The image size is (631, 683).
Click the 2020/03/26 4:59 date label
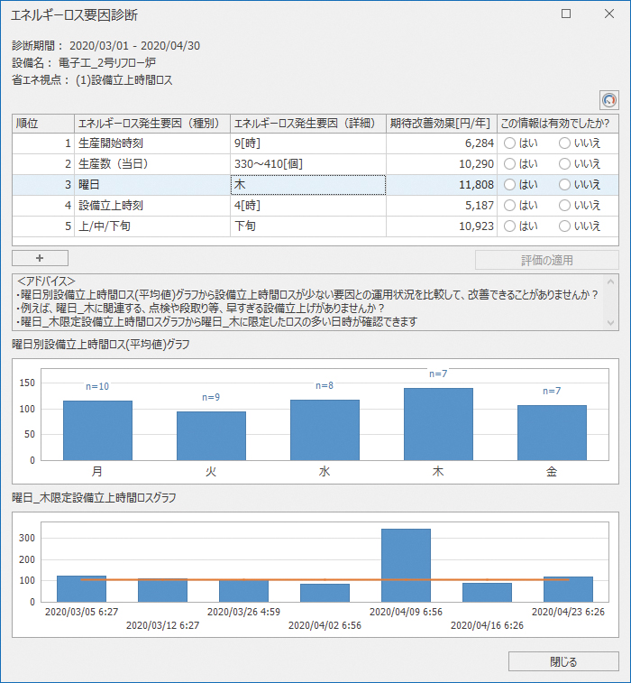[243, 612]
